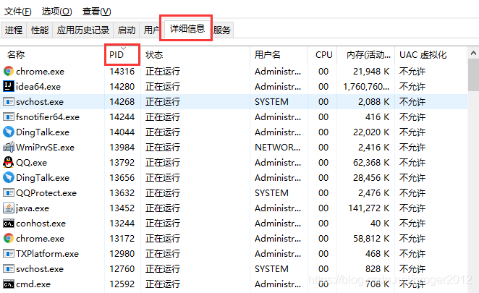Open the 选项(O) menu
Image resolution: width=479 pixels, height=293 pixels.
tap(57, 12)
